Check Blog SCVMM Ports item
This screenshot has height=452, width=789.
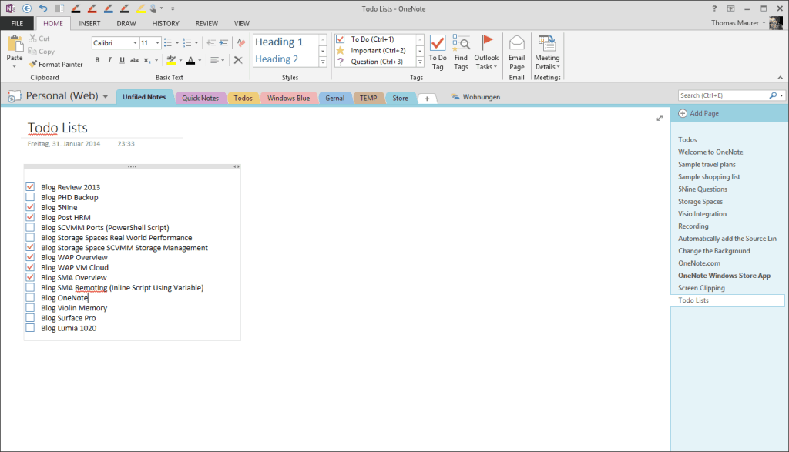click(30, 227)
